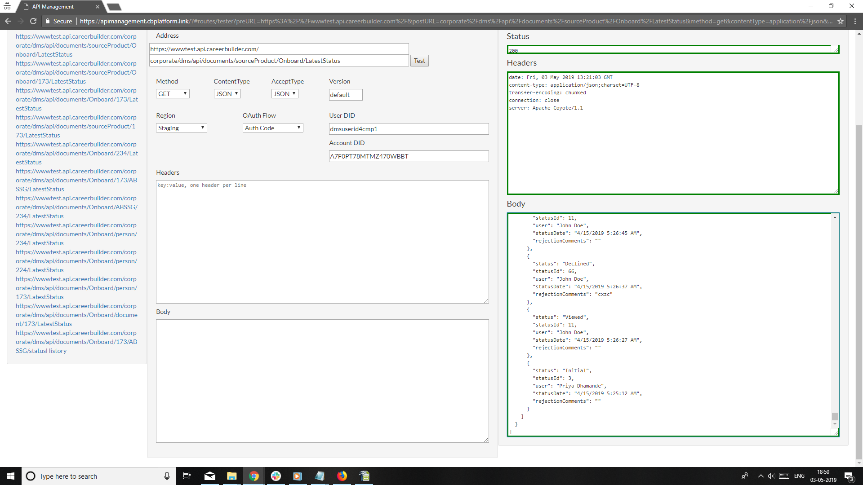Click the response Body scrollbar up arrow
This screenshot has height=485, width=863.
point(835,217)
